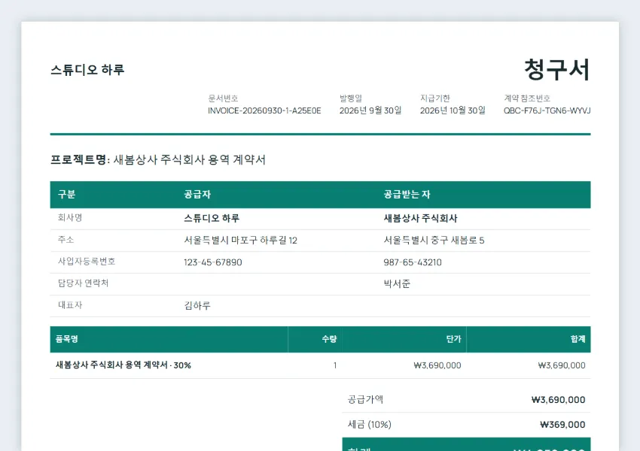Click unit price ₩3,690,000 in item row
This screenshot has height=451, width=640.
click(437, 365)
